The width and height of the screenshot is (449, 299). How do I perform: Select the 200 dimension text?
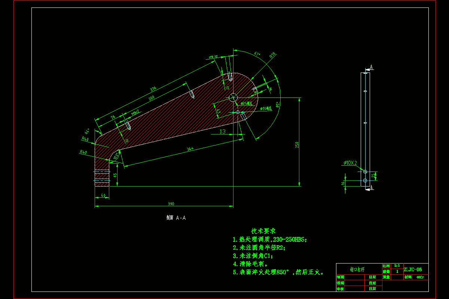coord(152,98)
